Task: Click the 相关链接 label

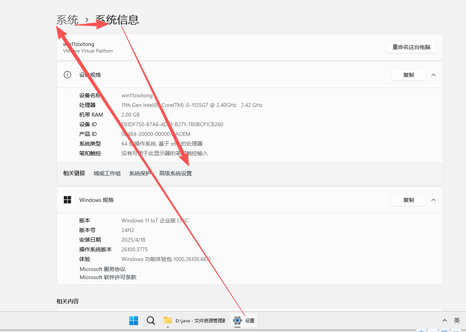Action: 74,173
